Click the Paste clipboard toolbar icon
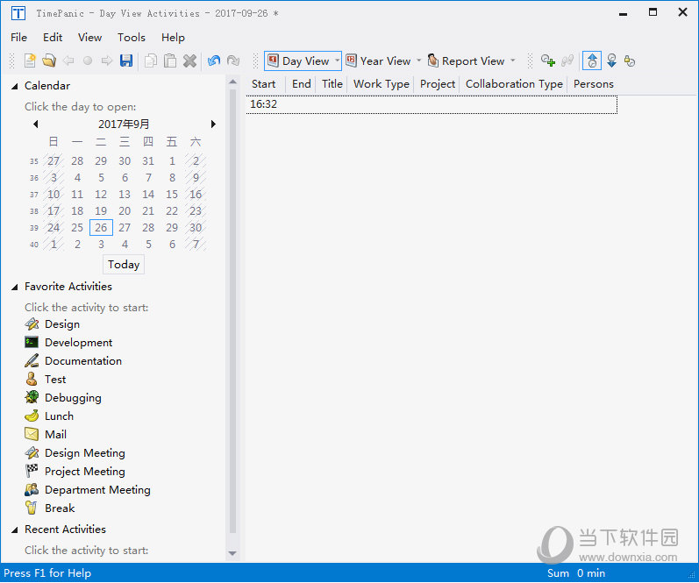 [x=170, y=60]
